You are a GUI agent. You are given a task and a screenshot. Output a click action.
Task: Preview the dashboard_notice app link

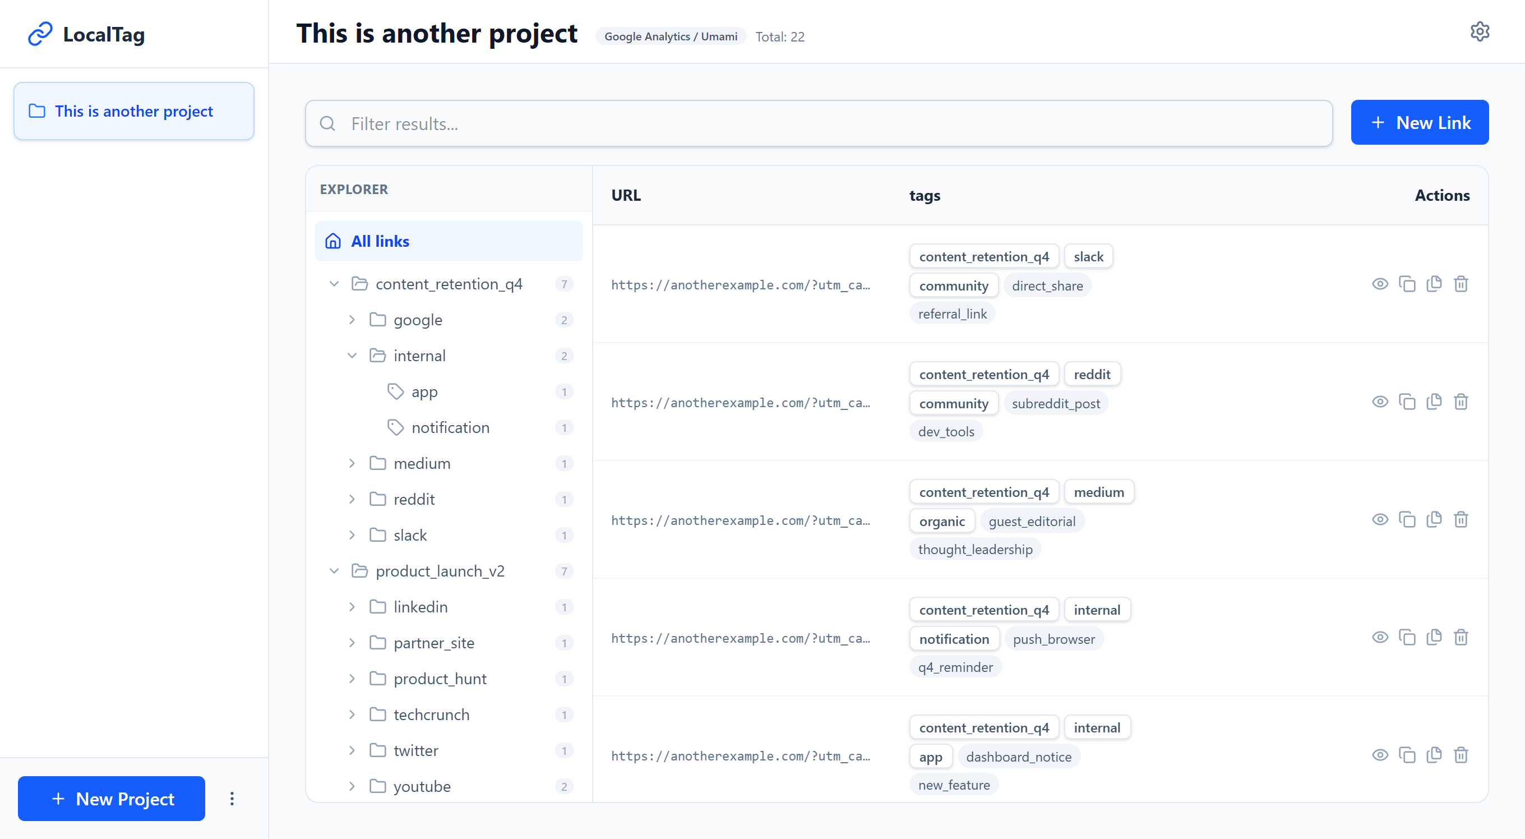click(x=1380, y=755)
